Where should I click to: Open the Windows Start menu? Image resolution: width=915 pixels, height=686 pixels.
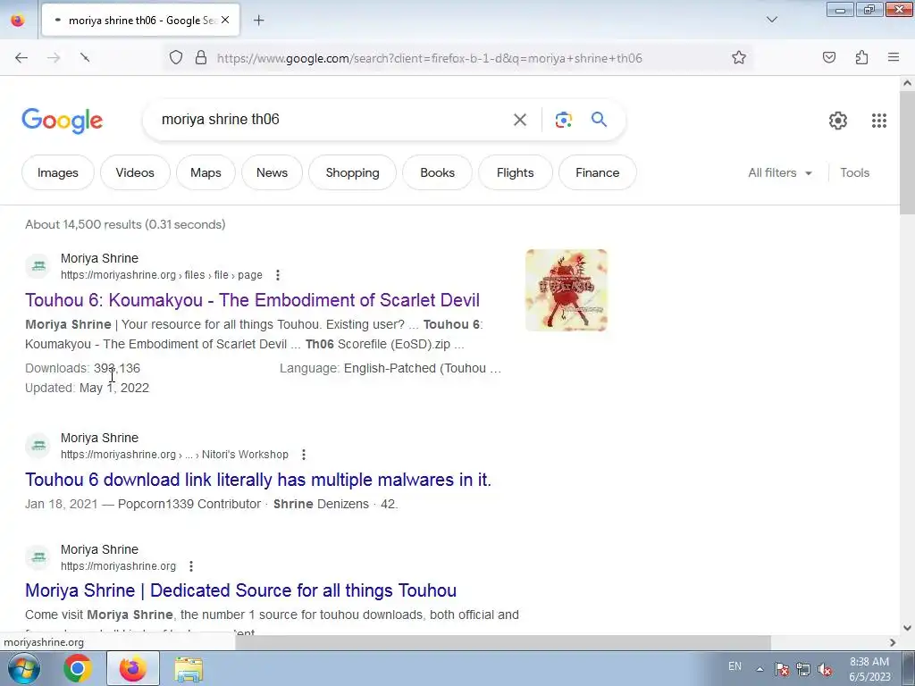[23, 668]
